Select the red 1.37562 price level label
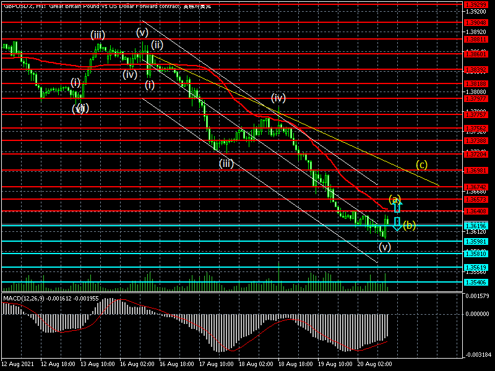Image resolution: width=495 pixels, height=371 pixels. (476, 129)
